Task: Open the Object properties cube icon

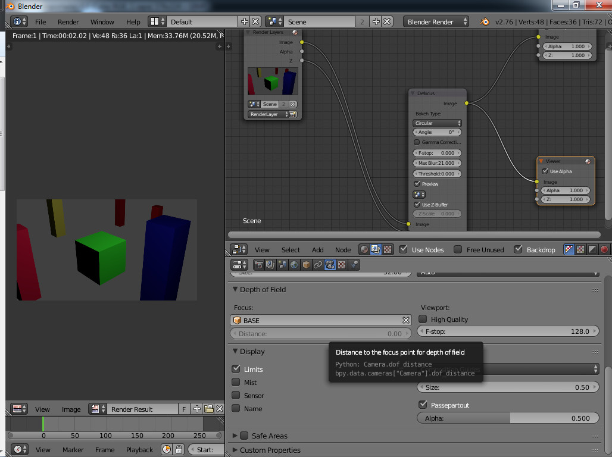Action: [306, 265]
